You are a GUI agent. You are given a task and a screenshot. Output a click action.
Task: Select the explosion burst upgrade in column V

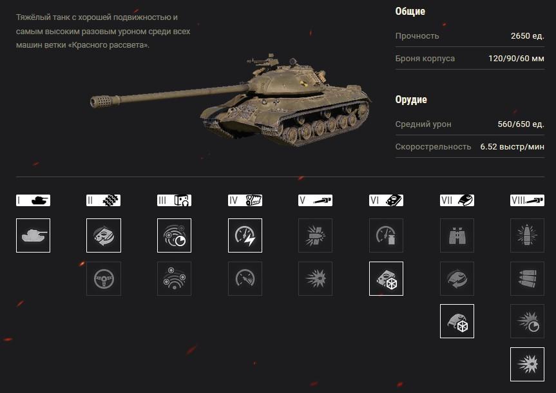[x=315, y=279]
